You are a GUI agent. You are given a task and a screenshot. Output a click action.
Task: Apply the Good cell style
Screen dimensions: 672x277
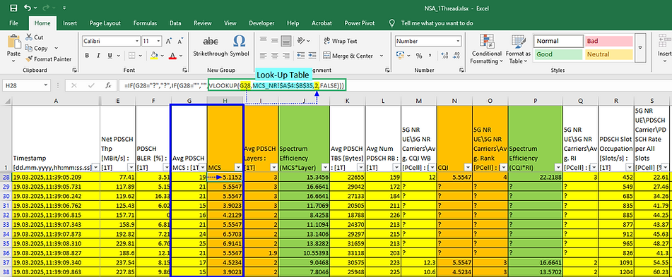coord(558,54)
